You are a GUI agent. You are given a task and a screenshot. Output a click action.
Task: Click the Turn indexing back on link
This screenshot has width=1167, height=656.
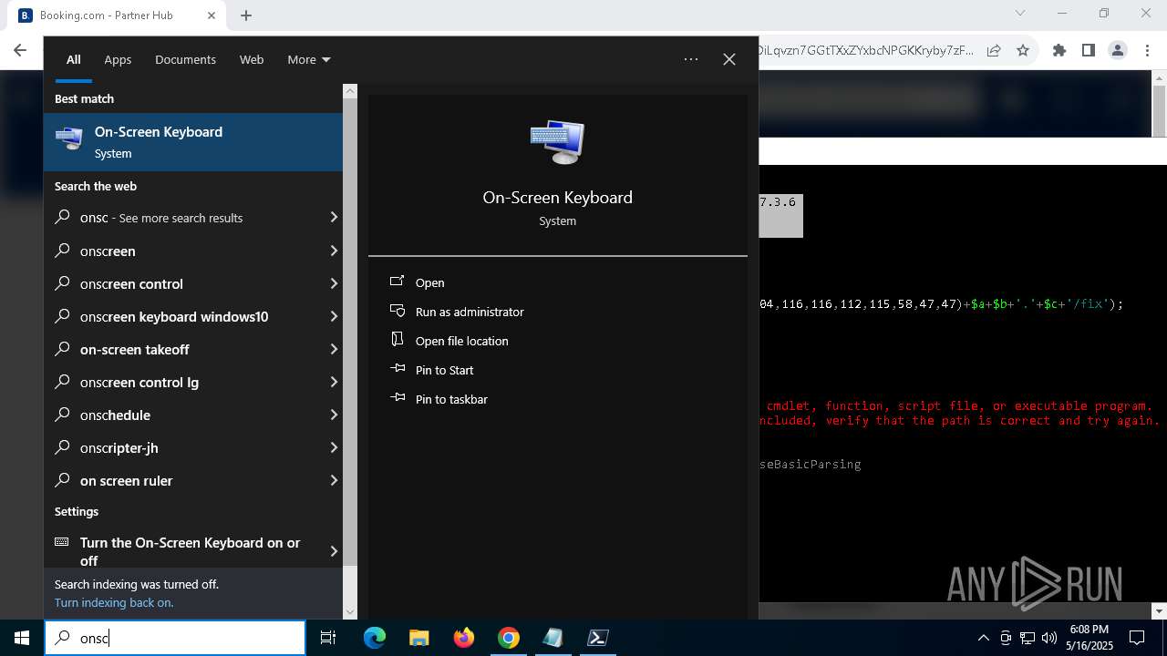114,602
